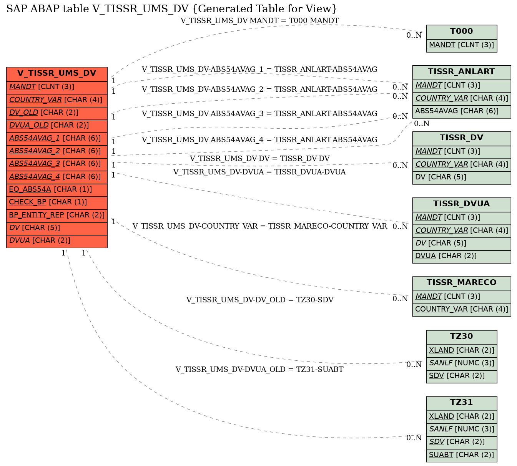Viewport: 517px width, 466px height.
Task: Click the BP_ENTITY_REP [CHAR (2)] field
Action: 57,216
